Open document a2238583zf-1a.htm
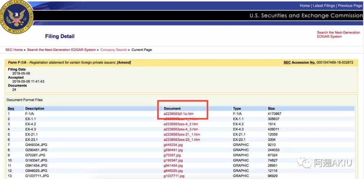Viewport: 364px width, 179px height. coord(179,114)
